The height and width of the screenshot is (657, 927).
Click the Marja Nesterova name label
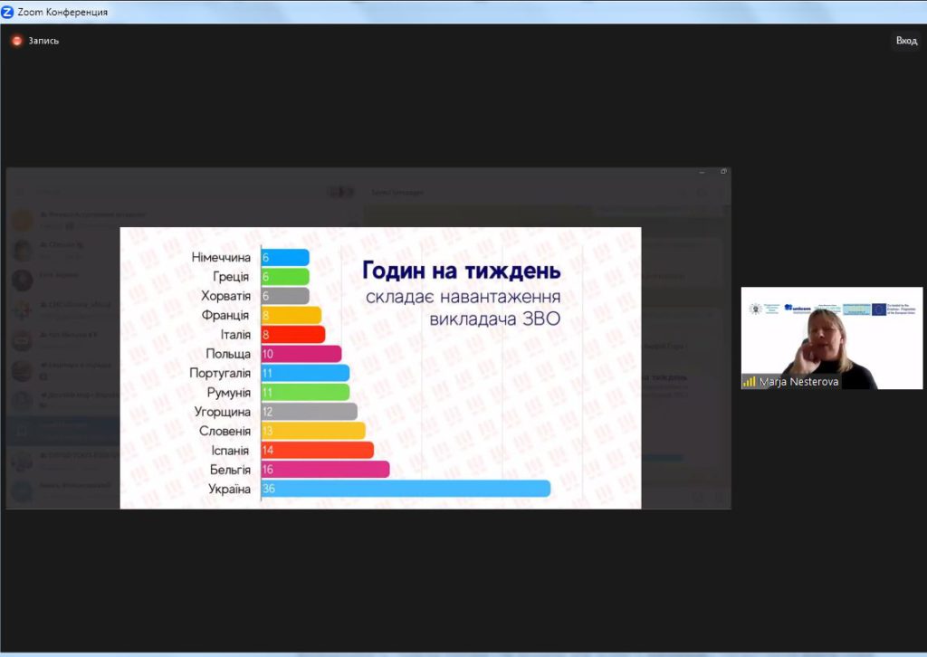[x=798, y=382]
